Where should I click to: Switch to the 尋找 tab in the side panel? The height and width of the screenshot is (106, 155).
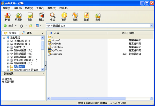27,33
